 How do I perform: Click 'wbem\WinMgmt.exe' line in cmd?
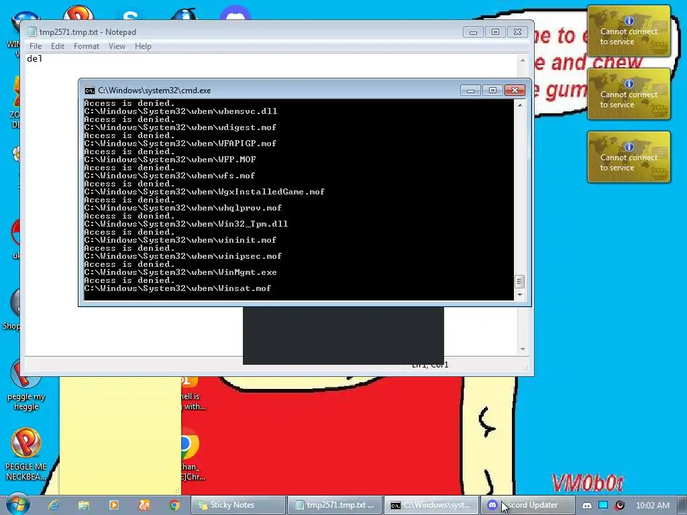[180, 272]
